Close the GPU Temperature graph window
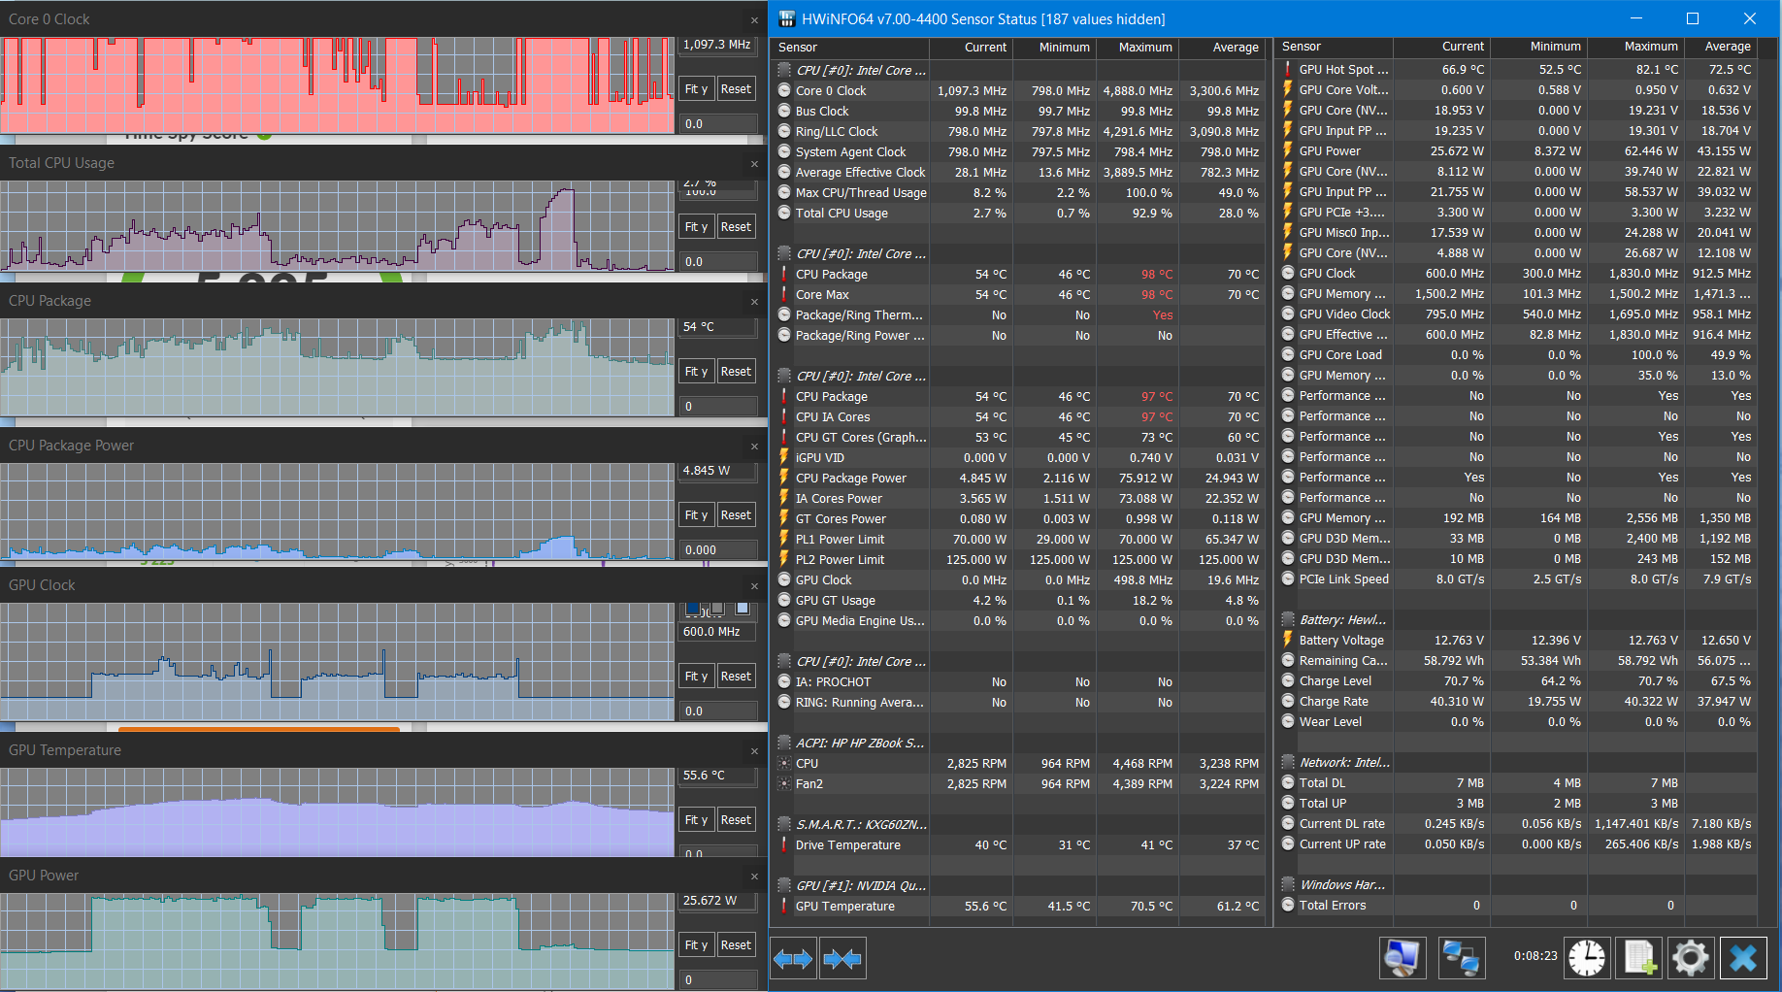This screenshot has height=992, width=1782. coord(754,750)
